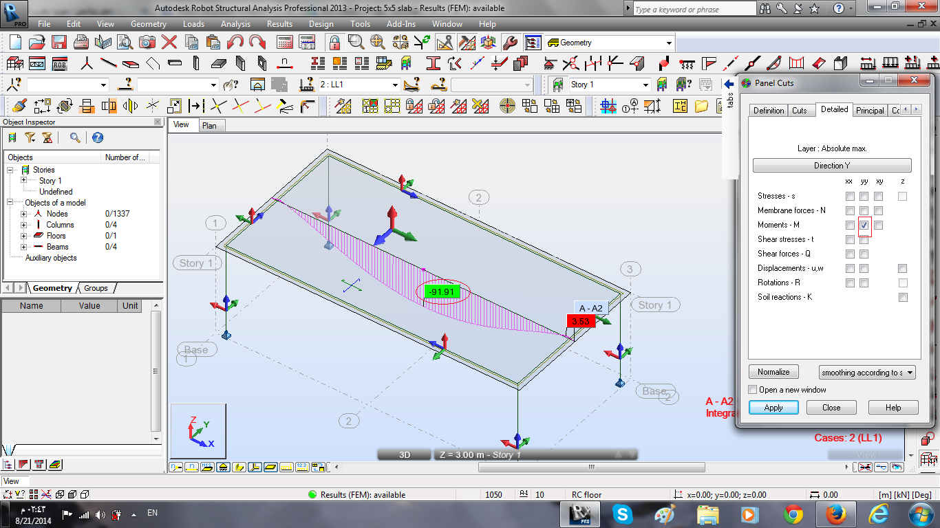This screenshot has width=940, height=528.
Task: Click the yellow folder icon in toolbar
Action: [701, 107]
